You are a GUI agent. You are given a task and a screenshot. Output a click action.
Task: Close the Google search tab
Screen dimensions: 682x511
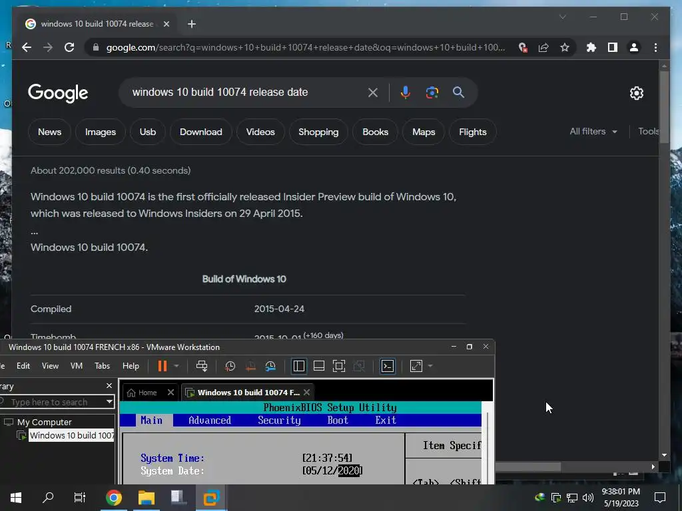pos(166,24)
